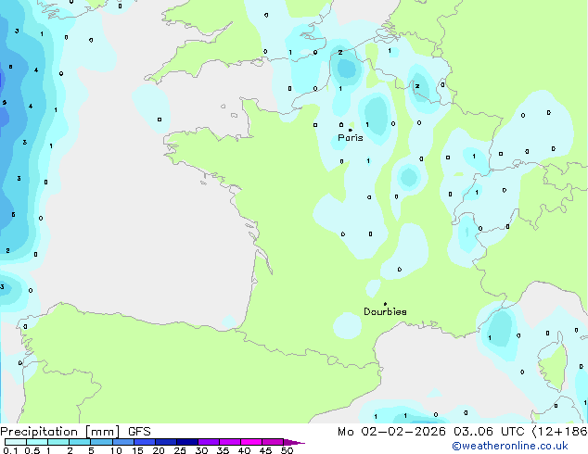The height and width of the screenshot is (454, 588).
Task: Pick the 2 mm legend color swatch
Action: click(80, 442)
